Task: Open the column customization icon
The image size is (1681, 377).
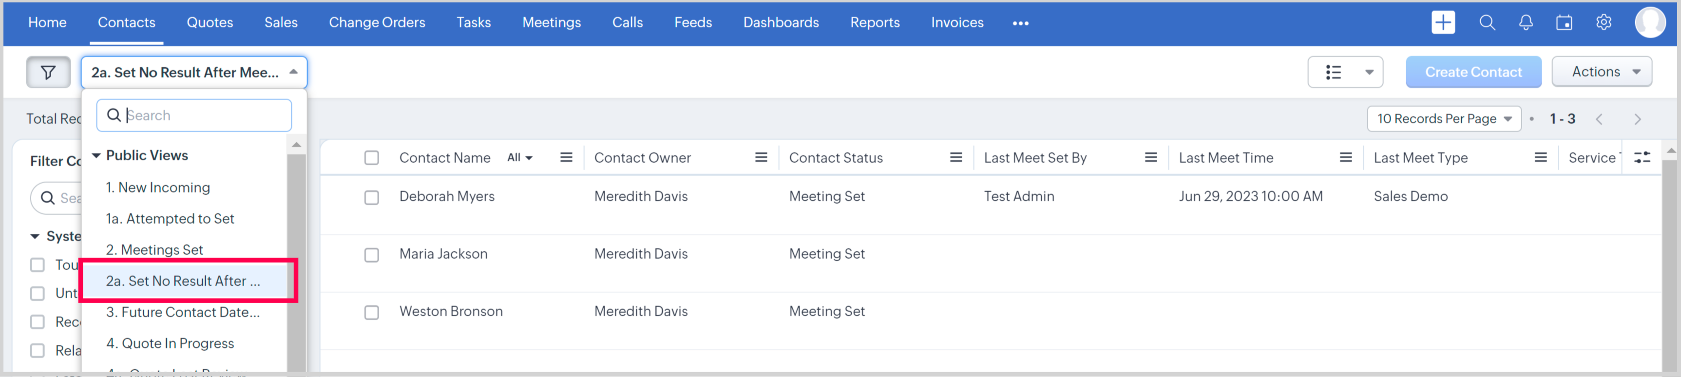Action: click(x=1642, y=157)
